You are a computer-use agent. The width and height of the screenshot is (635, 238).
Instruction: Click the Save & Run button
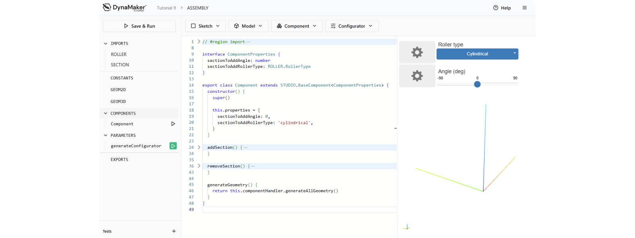point(139,26)
